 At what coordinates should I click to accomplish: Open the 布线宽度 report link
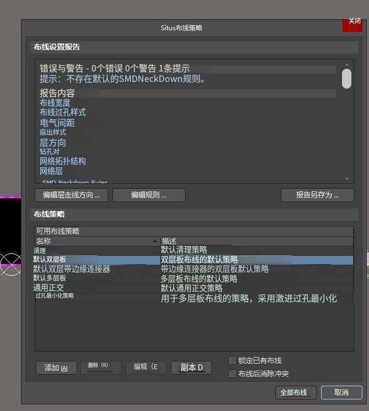tap(55, 103)
